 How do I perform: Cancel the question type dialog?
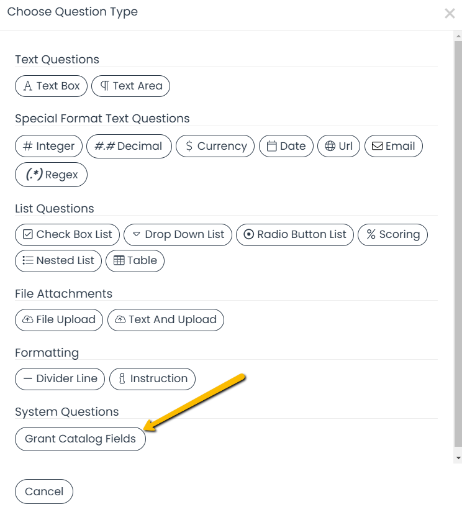click(x=43, y=492)
